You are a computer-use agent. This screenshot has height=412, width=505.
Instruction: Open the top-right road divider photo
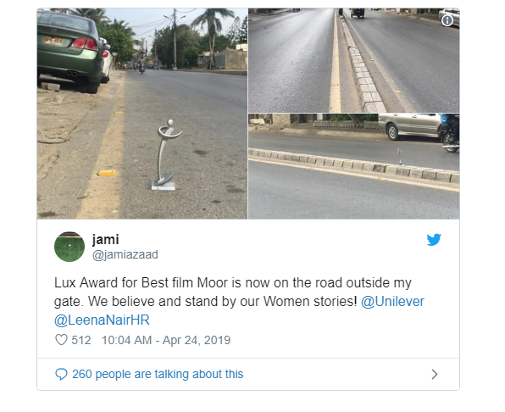click(x=354, y=60)
